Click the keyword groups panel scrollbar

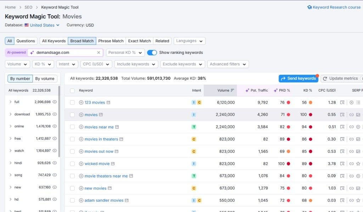pyautogui.click(x=59, y=122)
